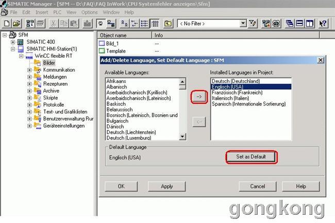Open the View menu
This screenshot has width=335, height=223.
71,12
